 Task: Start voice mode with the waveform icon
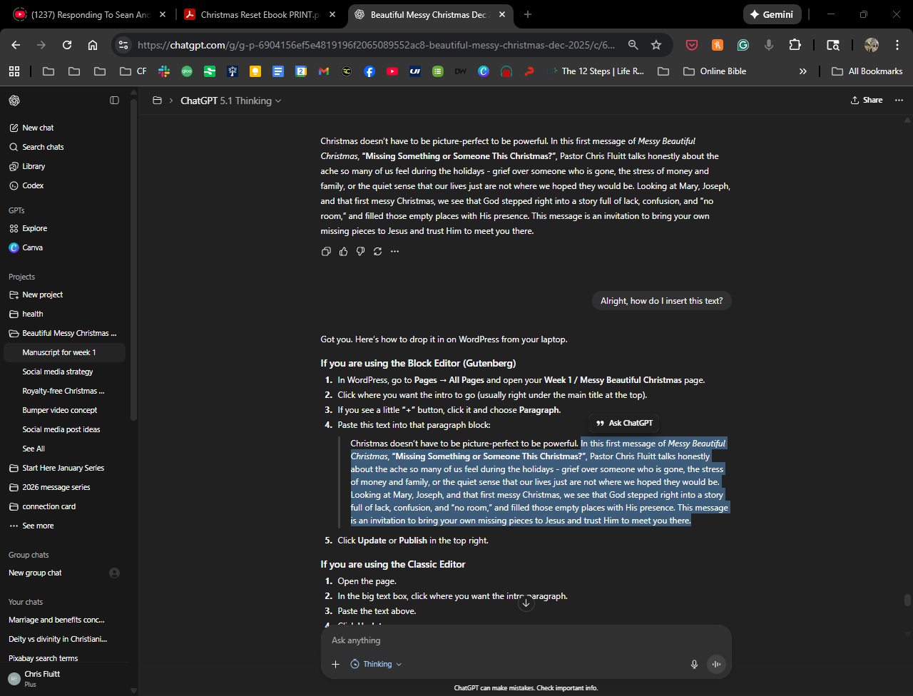click(x=716, y=664)
